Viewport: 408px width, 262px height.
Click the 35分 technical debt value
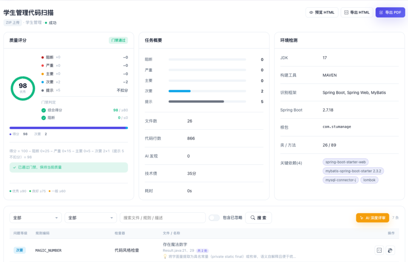point(192,173)
